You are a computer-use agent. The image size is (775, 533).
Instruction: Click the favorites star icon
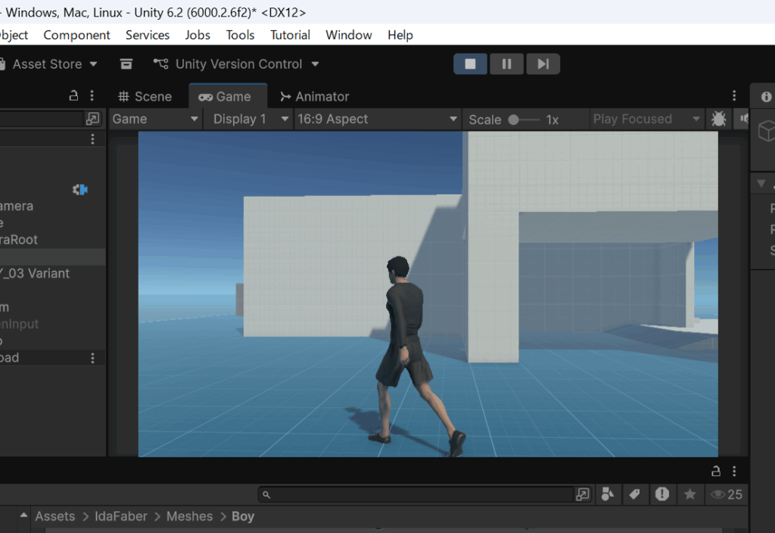click(x=689, y=494)
